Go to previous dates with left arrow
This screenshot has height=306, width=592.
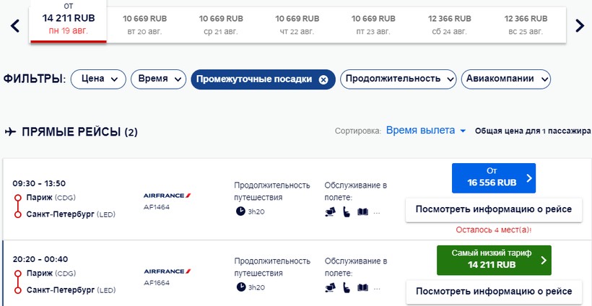click(14, 25)
